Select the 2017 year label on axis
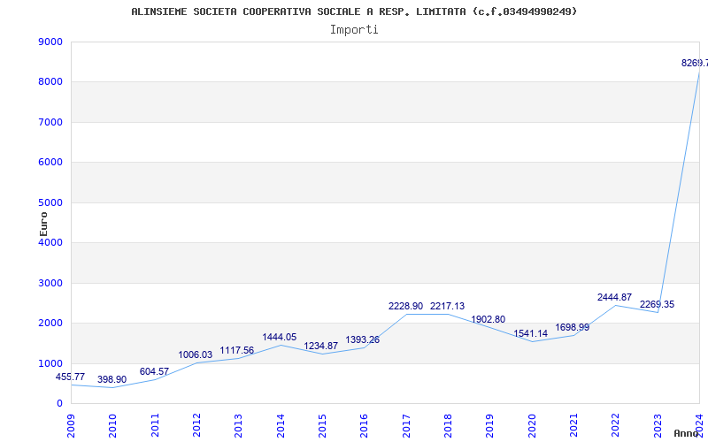708x442 pixels. click(406, 426)
